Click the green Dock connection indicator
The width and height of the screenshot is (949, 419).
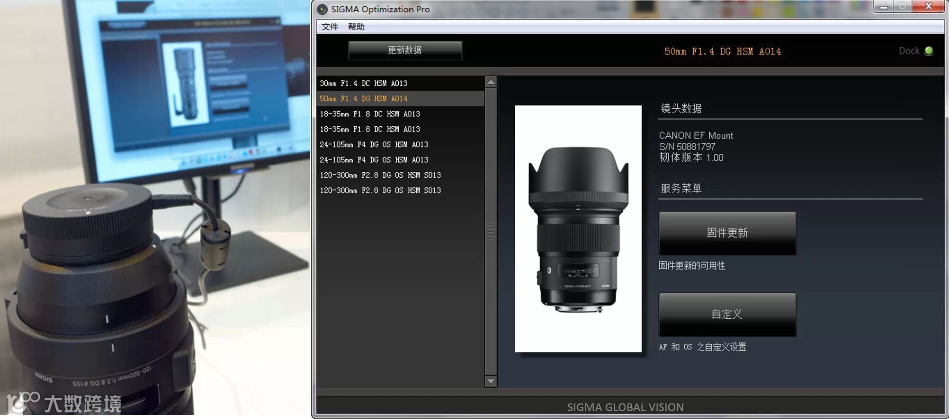tap(929, 51)
